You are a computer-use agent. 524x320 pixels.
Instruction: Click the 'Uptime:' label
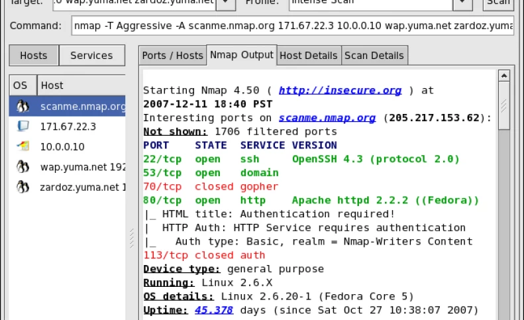[166, 310]
